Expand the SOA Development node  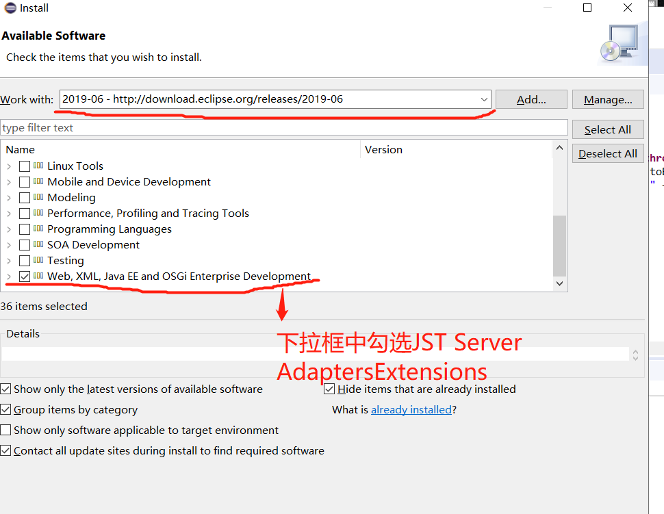pyautogui.click(x=9, y=245)
